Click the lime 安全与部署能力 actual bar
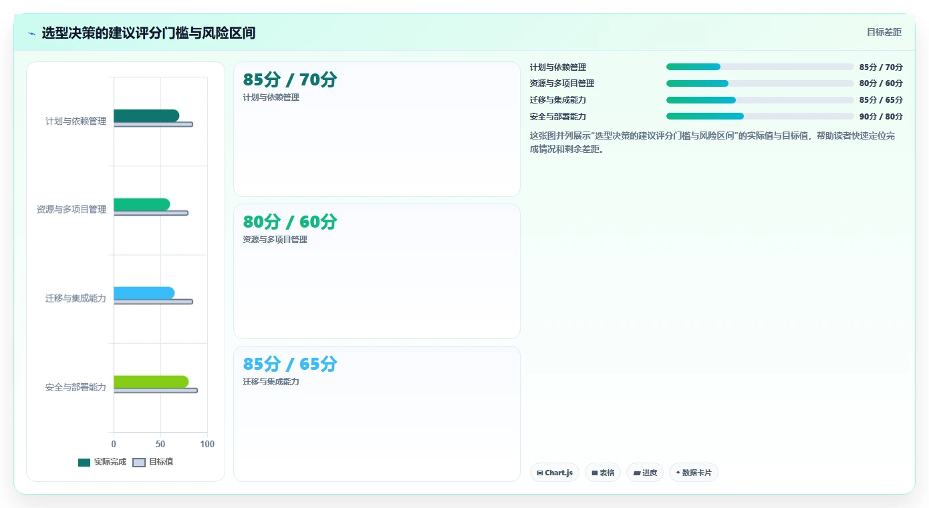 point(151,382)
